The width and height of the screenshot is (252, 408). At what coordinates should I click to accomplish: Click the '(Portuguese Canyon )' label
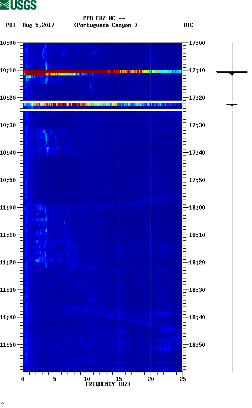pos(106,25)
